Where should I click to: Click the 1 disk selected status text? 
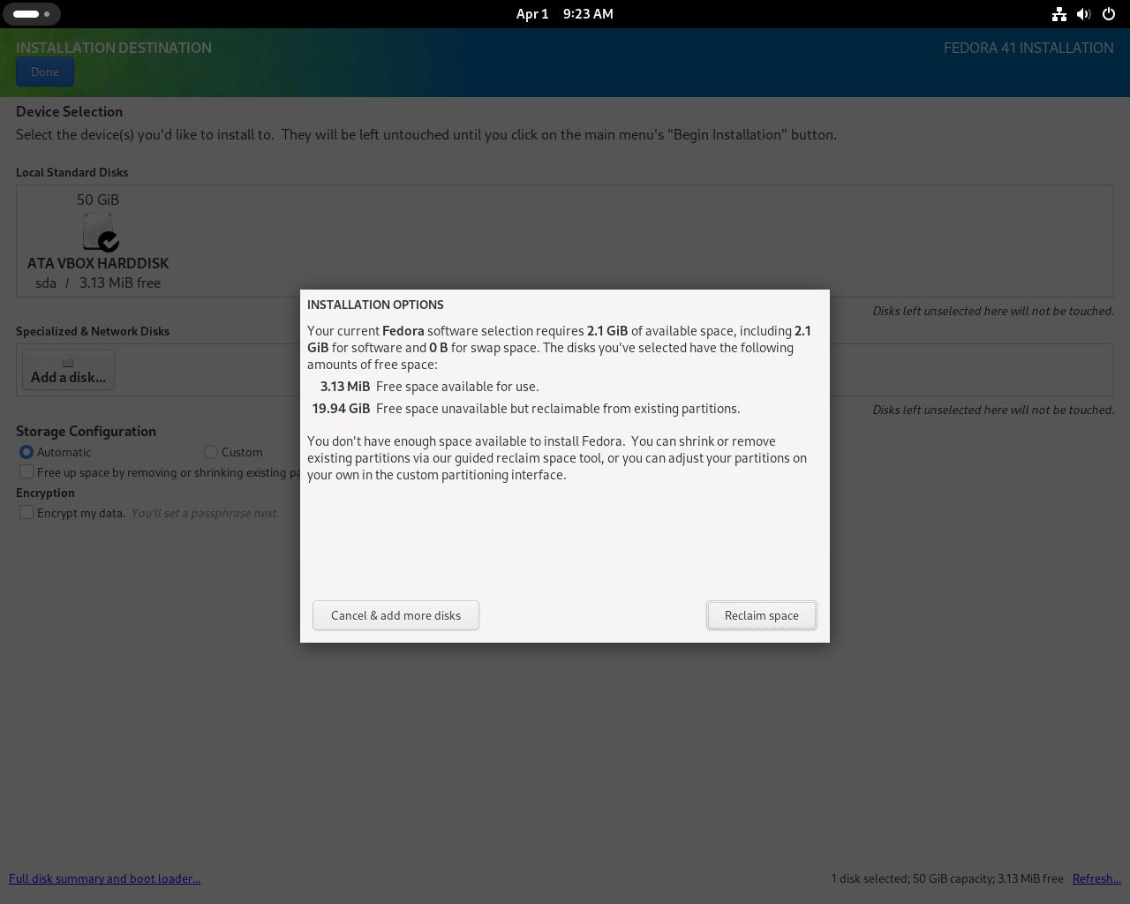click(x=947, y=878)
